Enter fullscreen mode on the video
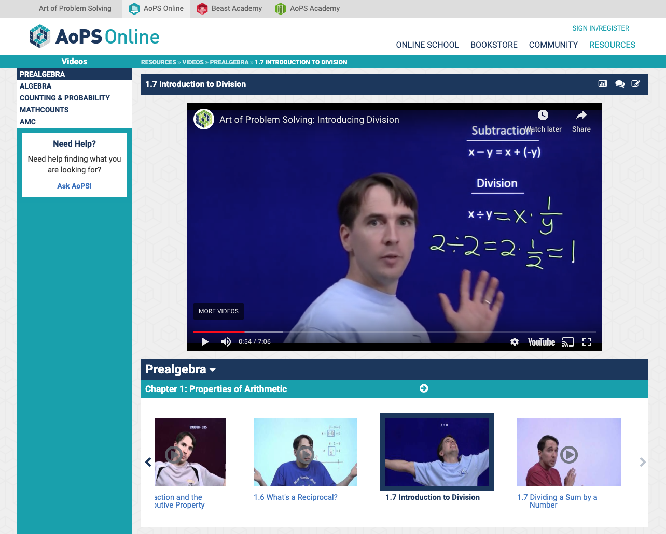Viewport: 666px width, 534px height. pyautogui.click(x=587, y=342)
